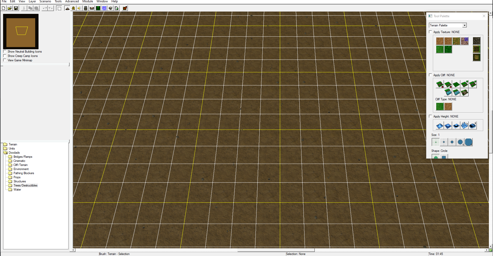Click the New Map toolbar icon
This screenshot has height=256, width=493.
(4, 8)
